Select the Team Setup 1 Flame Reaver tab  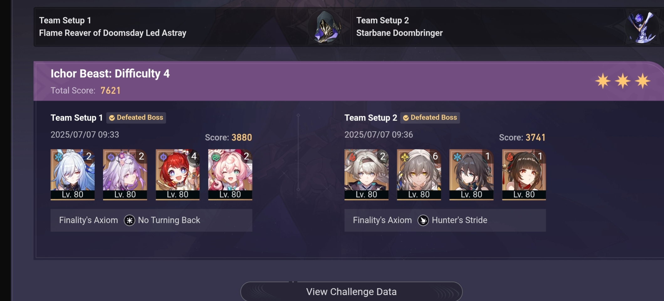[x=192, y=27]
